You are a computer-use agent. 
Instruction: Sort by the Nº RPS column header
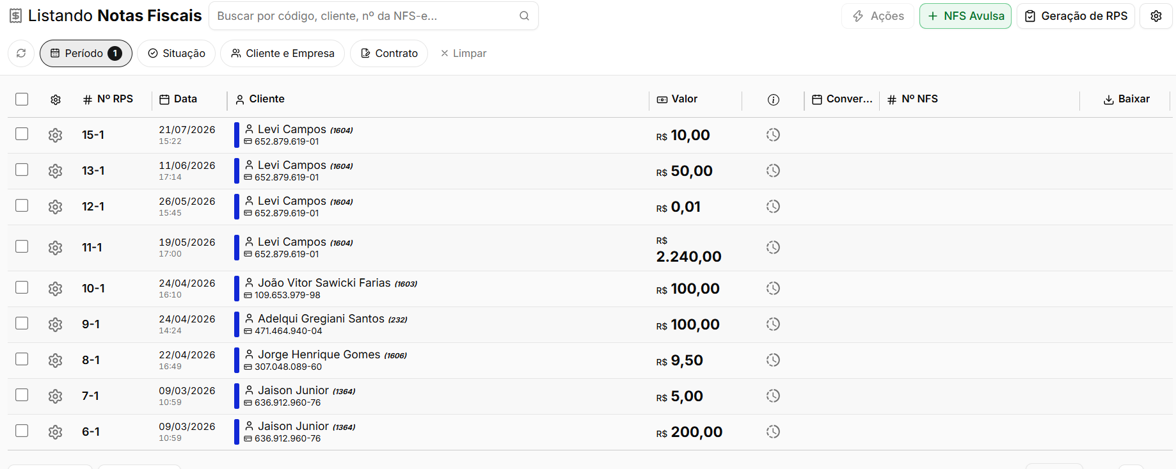[x=108, y=99]
